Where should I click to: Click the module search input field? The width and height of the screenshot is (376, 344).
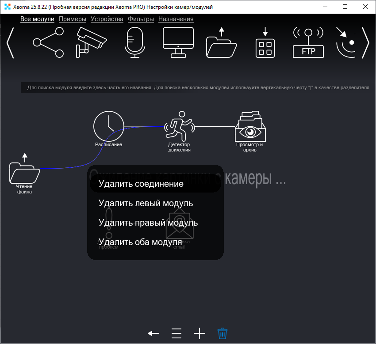click(x=198, y=87)
